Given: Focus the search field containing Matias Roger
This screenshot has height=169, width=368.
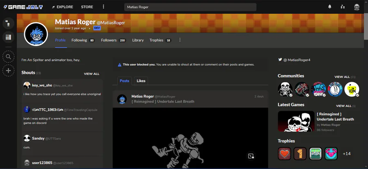Looking at the screenshot, I should 190,7.
